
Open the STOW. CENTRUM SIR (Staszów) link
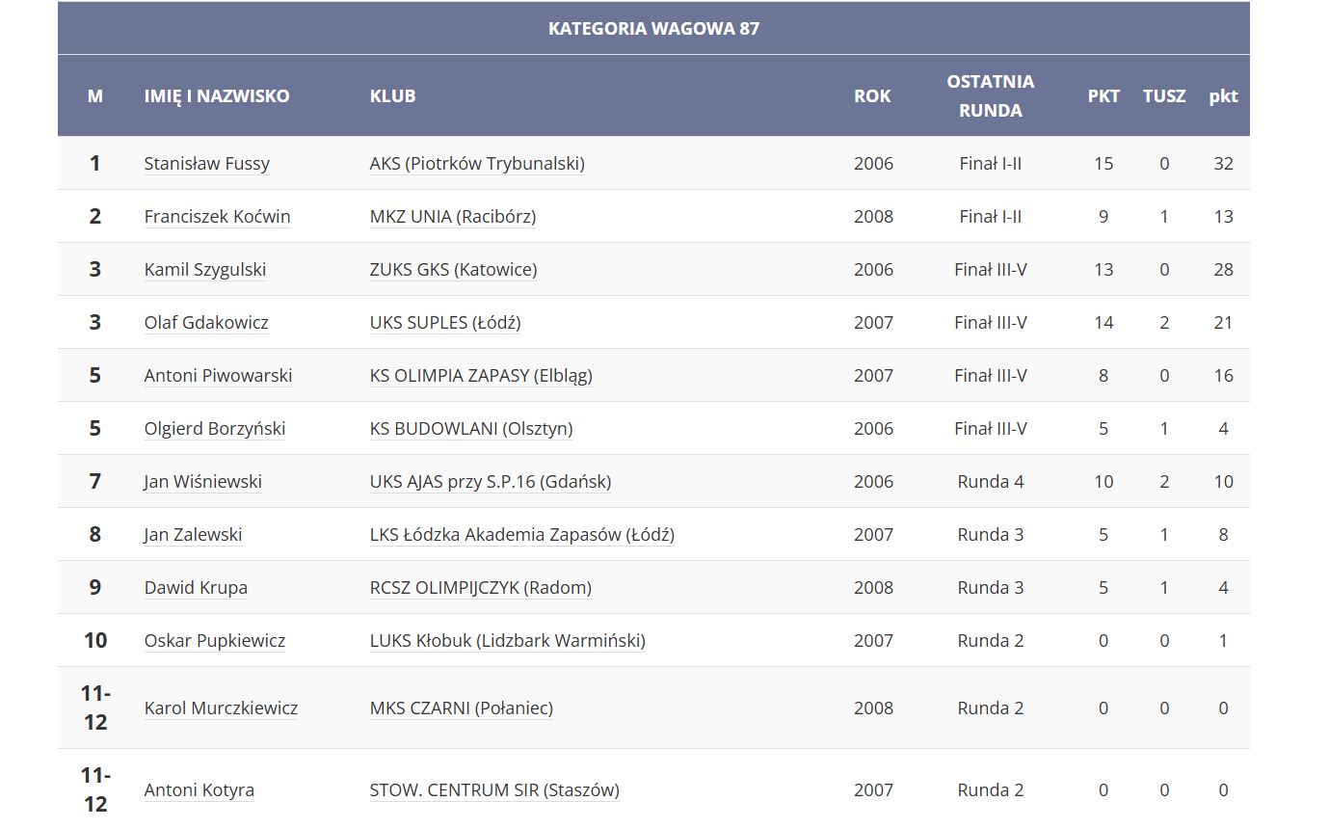pos(494,790)
